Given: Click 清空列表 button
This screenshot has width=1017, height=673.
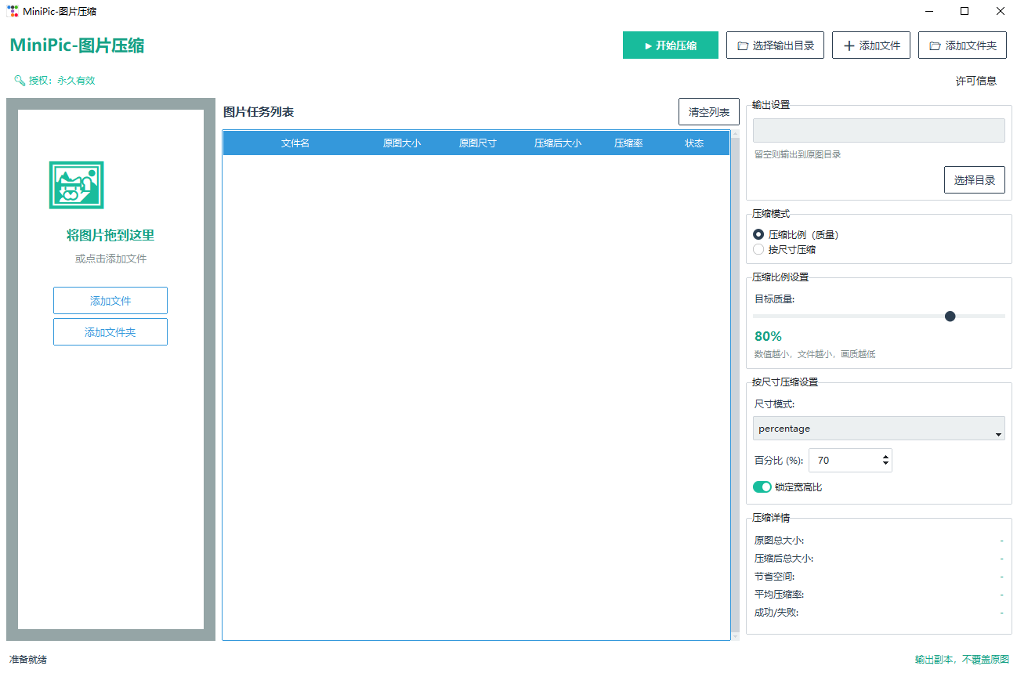Looking at the screenshot, I should point(709,112).
